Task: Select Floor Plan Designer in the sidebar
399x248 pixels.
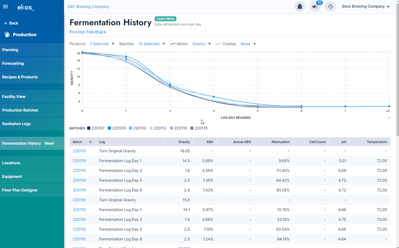Action: 20,190
